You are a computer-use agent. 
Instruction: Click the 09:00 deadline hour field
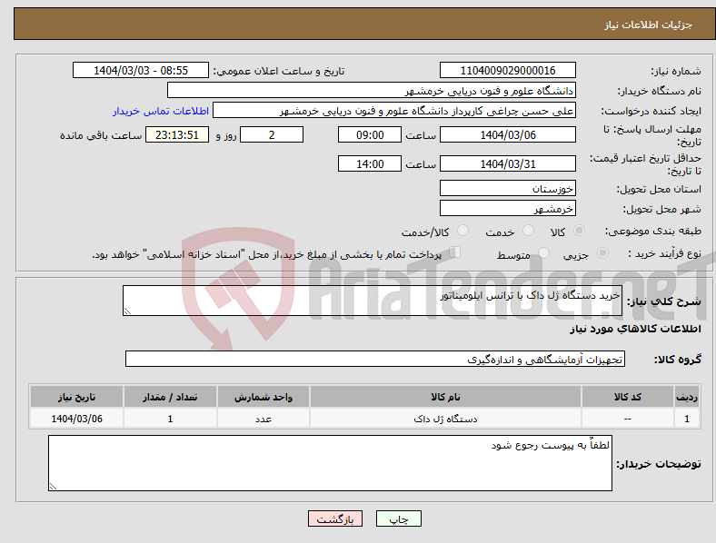(370, 134)
